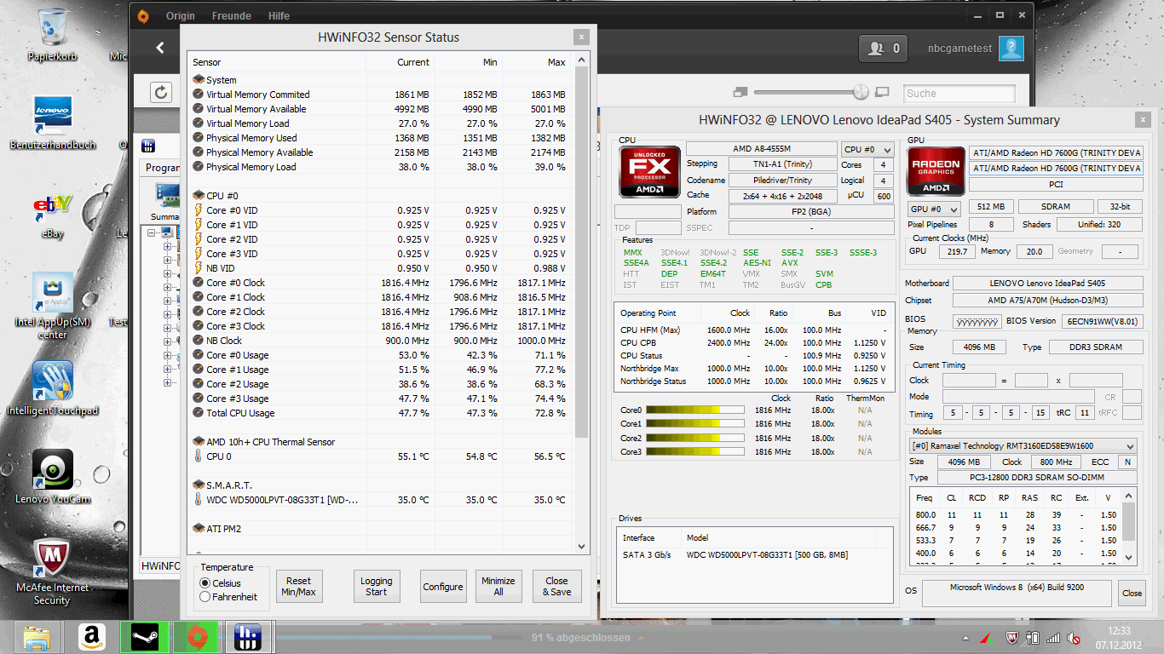This screenshot has height=654, width=1164.
Task: Open the Lenovo Benutzerhandbuch desktop icon
Action: 53,122
